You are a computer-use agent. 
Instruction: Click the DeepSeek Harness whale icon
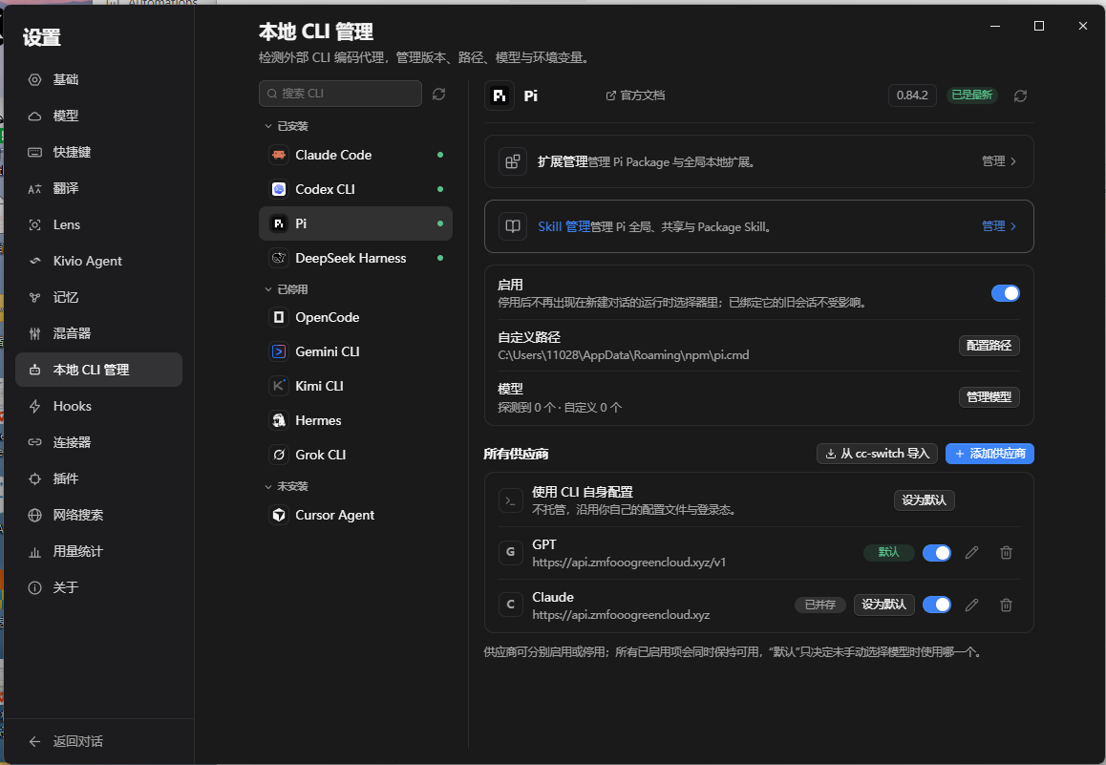279,258
